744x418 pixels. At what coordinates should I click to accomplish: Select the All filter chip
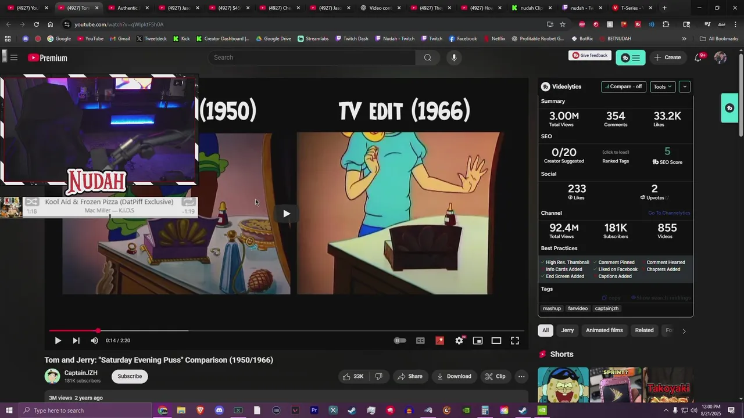[x=545, y=330]
